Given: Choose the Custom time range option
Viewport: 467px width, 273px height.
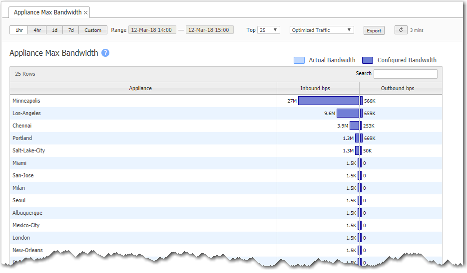Looking at the screenshot, I should (93, 30).
